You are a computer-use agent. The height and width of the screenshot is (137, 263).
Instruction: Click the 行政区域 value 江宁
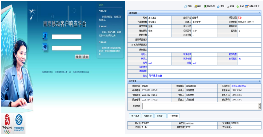click(x=194, y=31)
